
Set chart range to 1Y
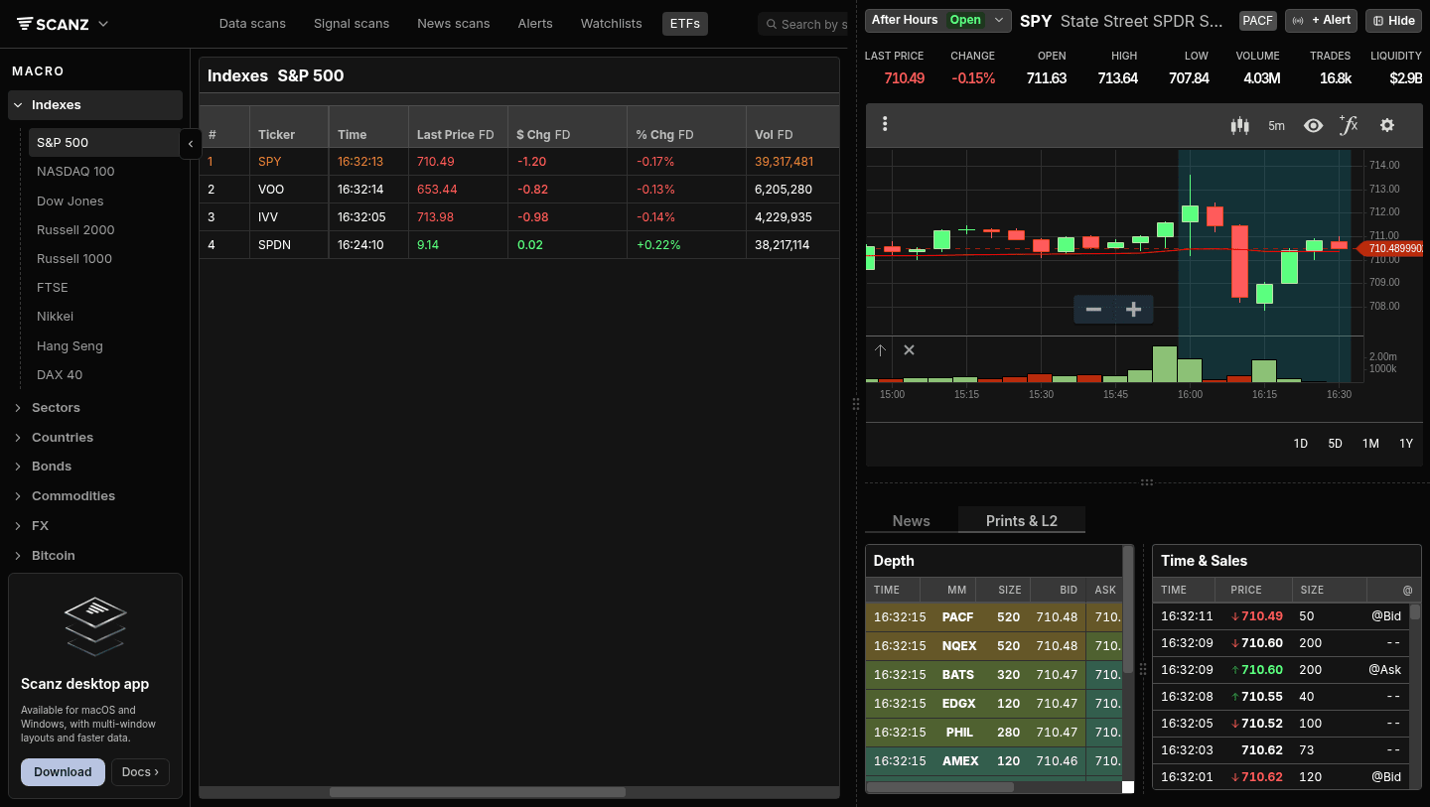pyautogui.click(x=1406, y=444)
